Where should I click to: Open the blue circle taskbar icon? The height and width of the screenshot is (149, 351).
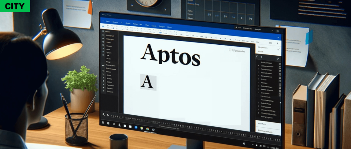(136, 127)
